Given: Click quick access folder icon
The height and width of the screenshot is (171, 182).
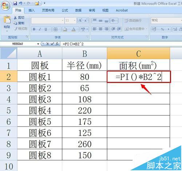Looking at the screenshot, I should click(x=37, y=3).
